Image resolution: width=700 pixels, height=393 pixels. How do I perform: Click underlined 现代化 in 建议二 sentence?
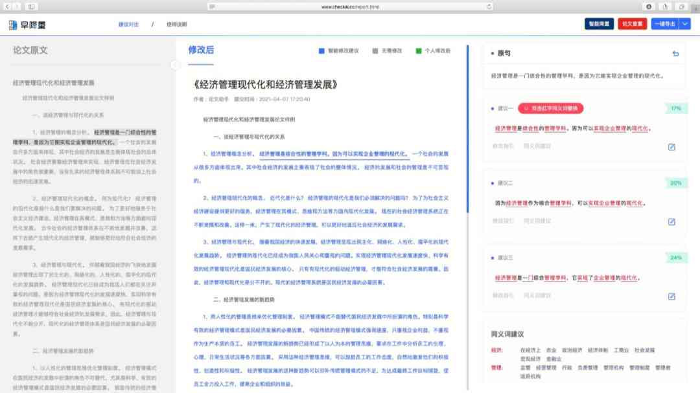(x=635, y=203)
